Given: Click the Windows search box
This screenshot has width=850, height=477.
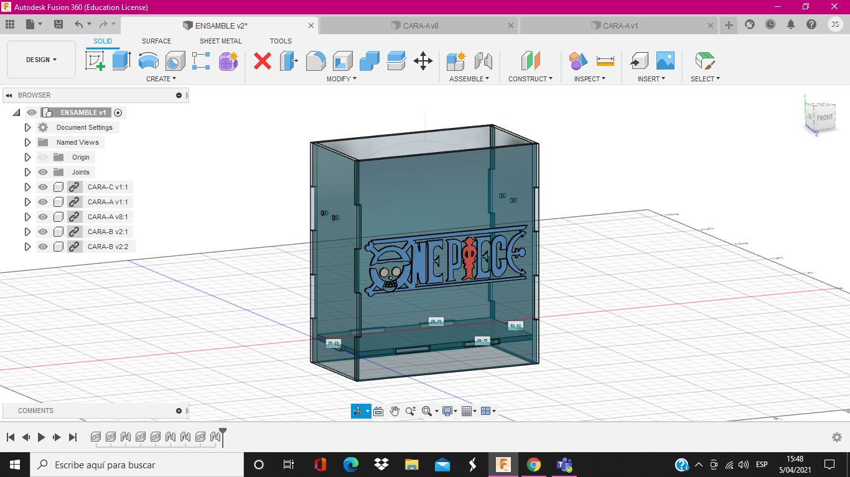Looking at the screenshot, I should (x=137, y=465).
